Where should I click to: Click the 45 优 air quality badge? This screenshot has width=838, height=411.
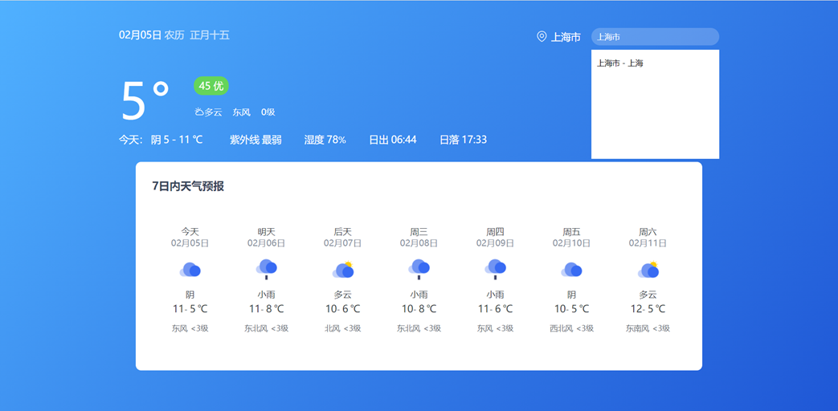pyautogui.click(x=211, y=86)
